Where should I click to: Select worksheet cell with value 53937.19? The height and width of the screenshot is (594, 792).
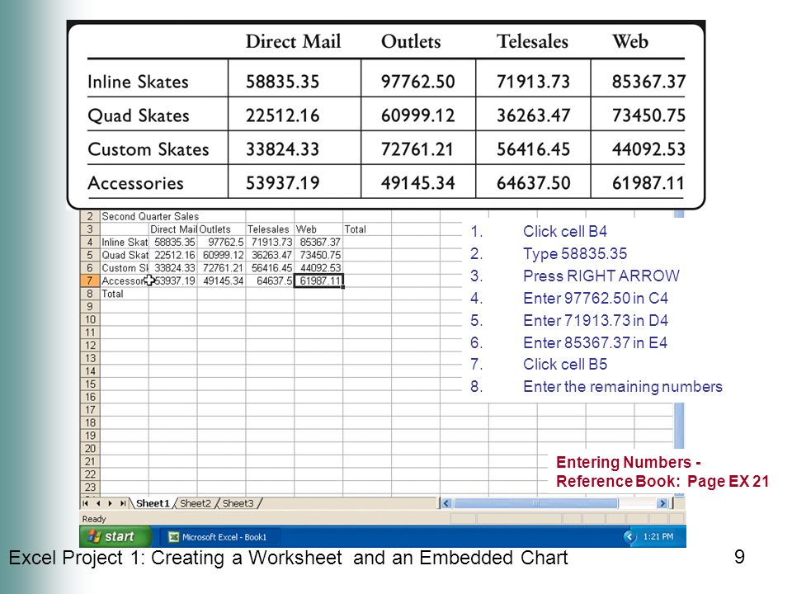pos(172,280)
